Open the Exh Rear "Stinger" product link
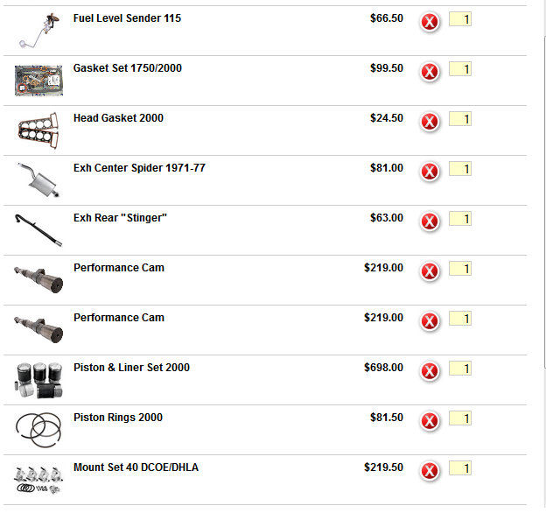 tap(120, 218)
